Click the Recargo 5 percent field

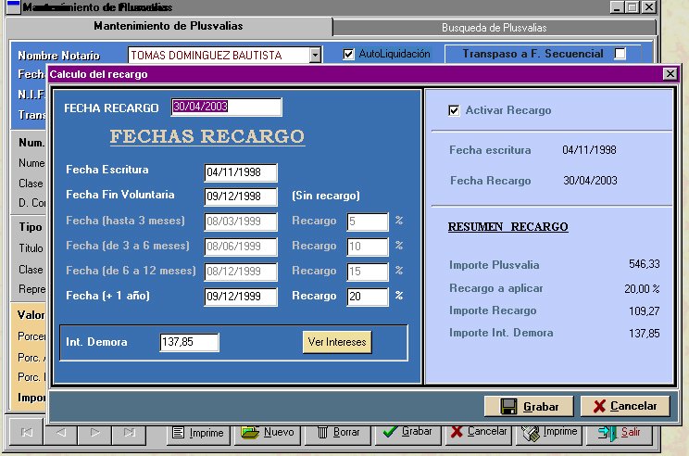[x=368, y=222]
